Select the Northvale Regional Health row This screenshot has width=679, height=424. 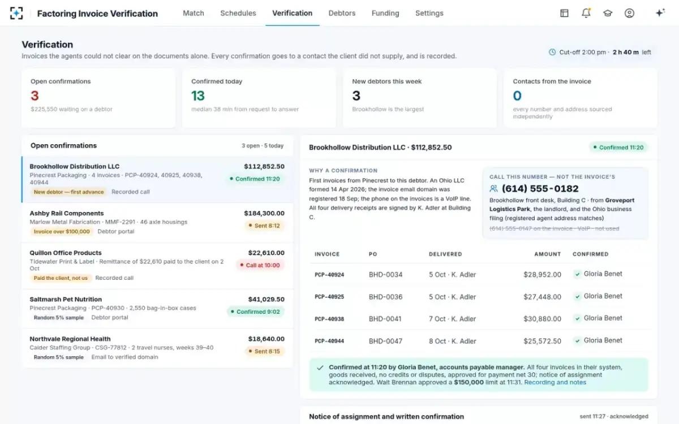[x=157, y=348]
